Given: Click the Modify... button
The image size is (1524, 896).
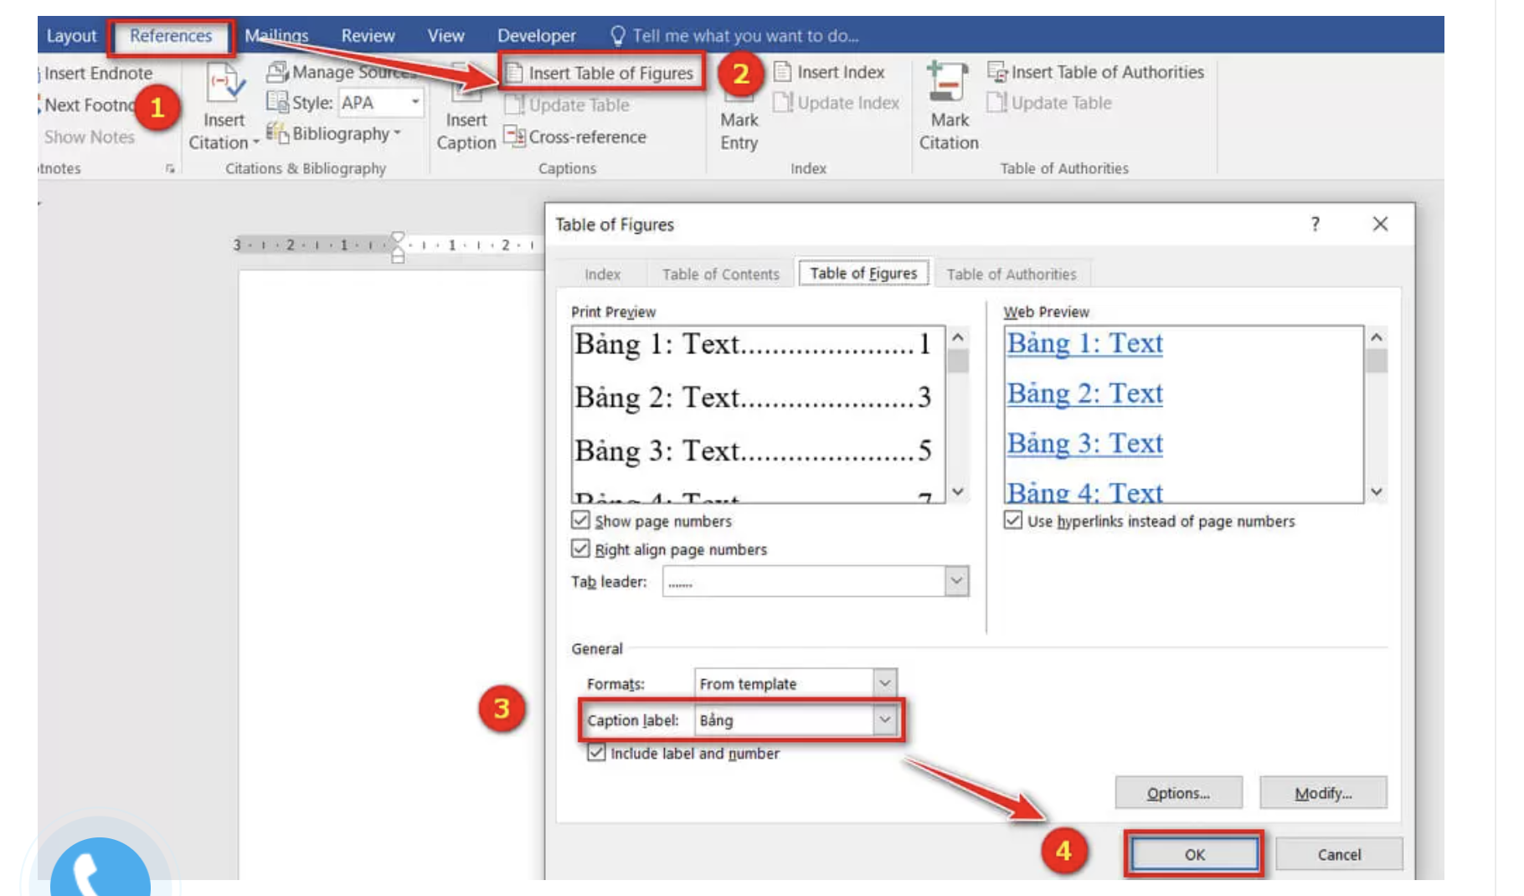Looking at the screenshot, I should (x=1322, y=793).
